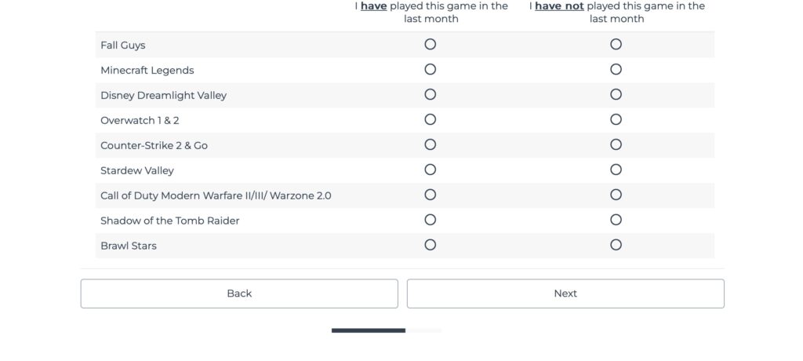Image resolution: width=803 pixels, height=361 pixels.
Task: Mark Stardew Valley as not played
Action: [616, 170]
